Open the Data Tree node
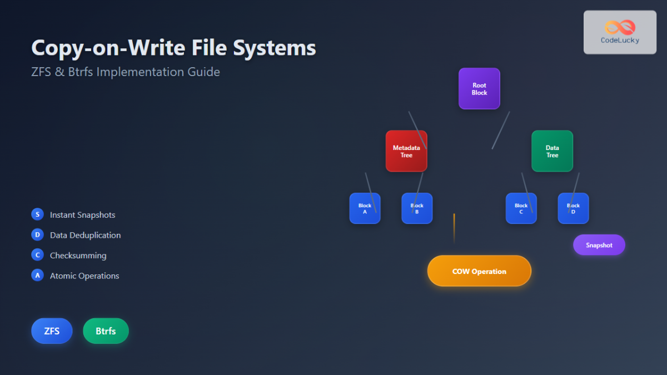 click(552, 151)
